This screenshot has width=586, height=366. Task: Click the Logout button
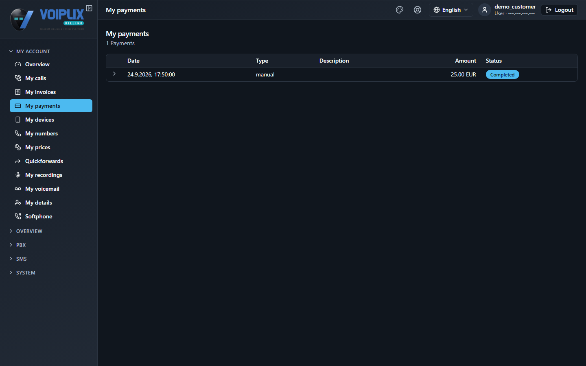click(559, 10)
